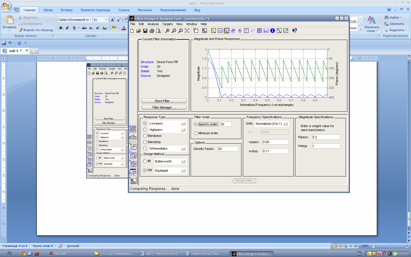Toggle Magnitude and Phase Responses icon
Screen dimensions: 411x257
coord(227,31)
